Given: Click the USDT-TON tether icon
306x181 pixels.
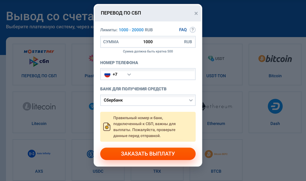Looking at the screenshot, I should pyautogui.click(x=216, y=59).
